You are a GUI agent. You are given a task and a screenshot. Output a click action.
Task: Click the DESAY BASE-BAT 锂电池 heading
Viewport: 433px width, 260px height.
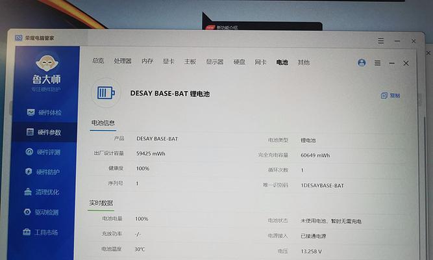coord(170,94)
